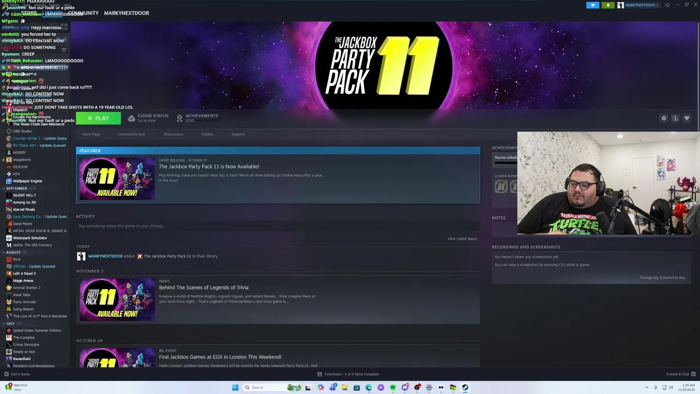700x394 pixels.
Task: Click Steam icon in taskbar
Action: [465, 387]
